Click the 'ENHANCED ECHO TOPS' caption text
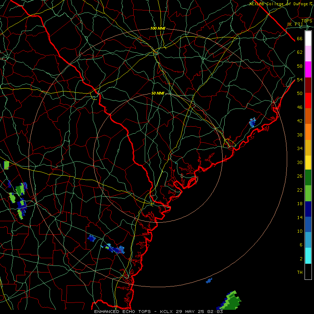314x314 pixels. coord(122,312)
